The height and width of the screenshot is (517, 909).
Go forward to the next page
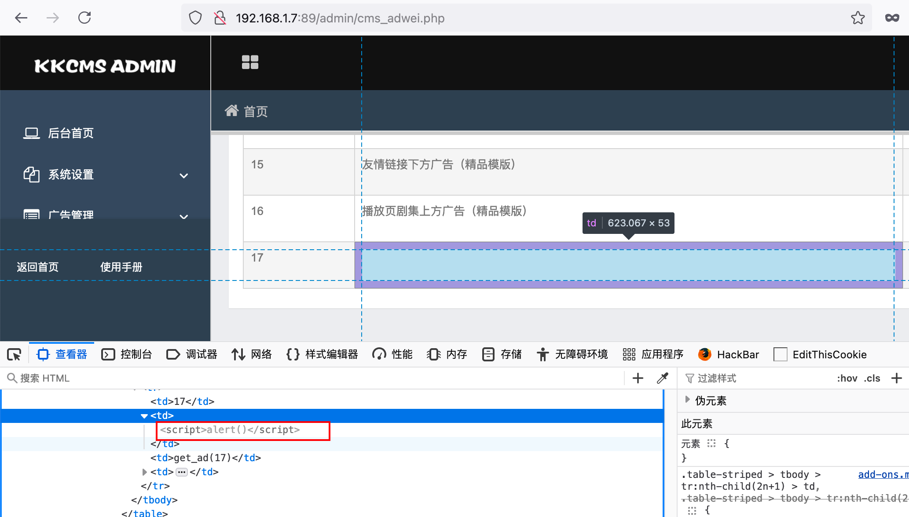pos(52,18)
